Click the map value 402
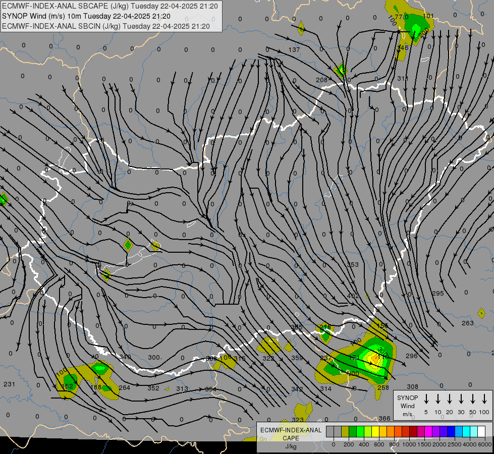 tap(353, 296)
